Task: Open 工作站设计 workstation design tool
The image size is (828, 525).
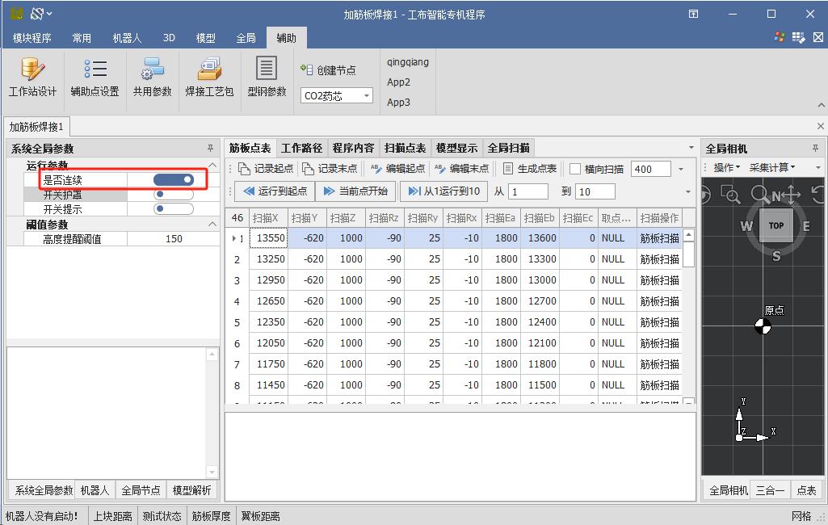Action: (x=32, y=77)
